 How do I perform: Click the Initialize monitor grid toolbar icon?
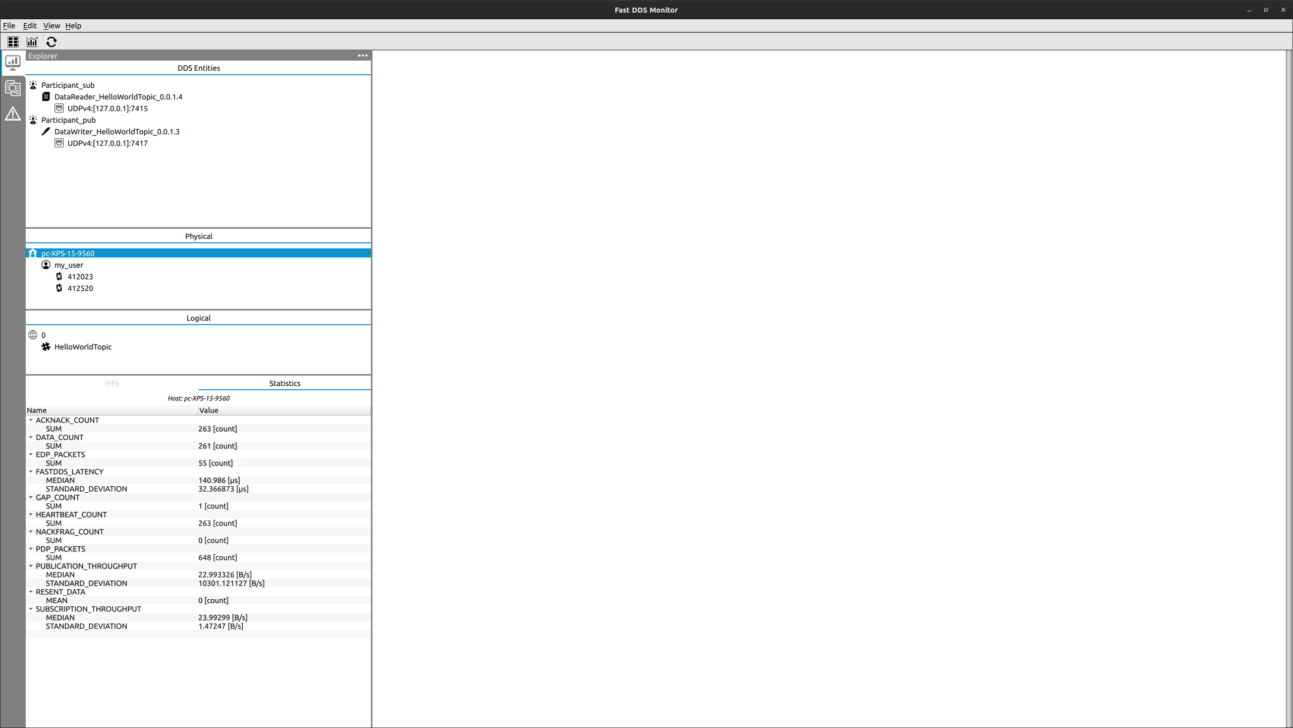click(x=13, y=42)
